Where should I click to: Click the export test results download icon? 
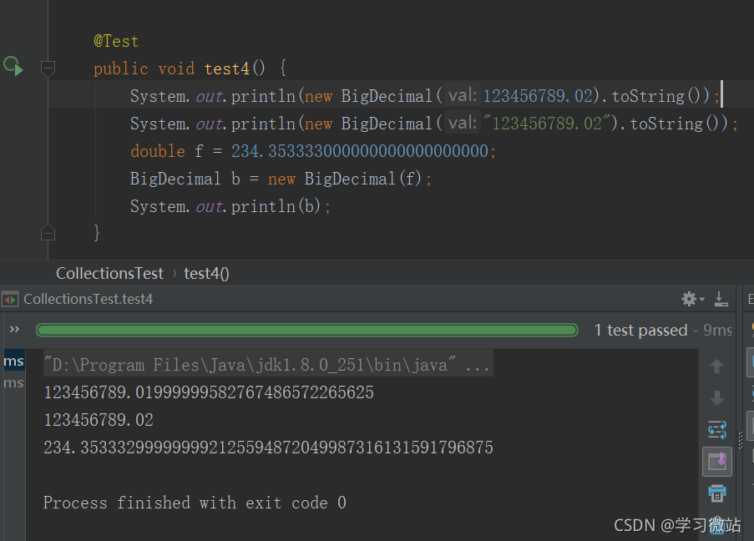tap(721, 299)
